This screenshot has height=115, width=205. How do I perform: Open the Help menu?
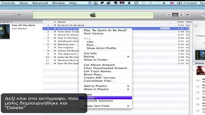73,3
